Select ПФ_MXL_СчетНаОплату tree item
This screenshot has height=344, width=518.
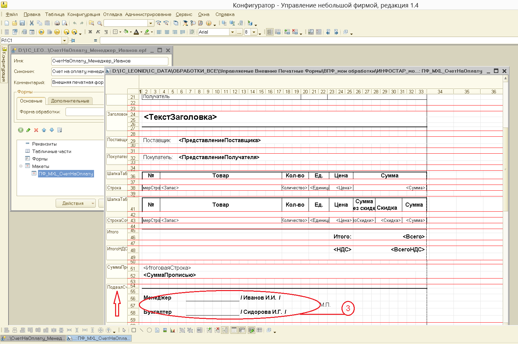66,174
